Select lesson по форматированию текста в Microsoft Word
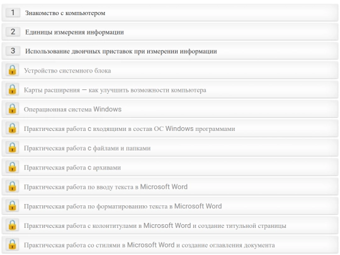The height and width of the screenshot is (255, 340). (x=170, y=205)
